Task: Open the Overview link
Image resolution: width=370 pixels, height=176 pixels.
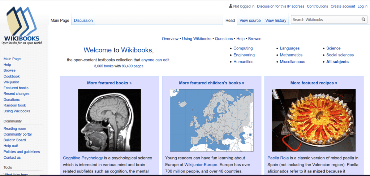Action: pos(170,39)
